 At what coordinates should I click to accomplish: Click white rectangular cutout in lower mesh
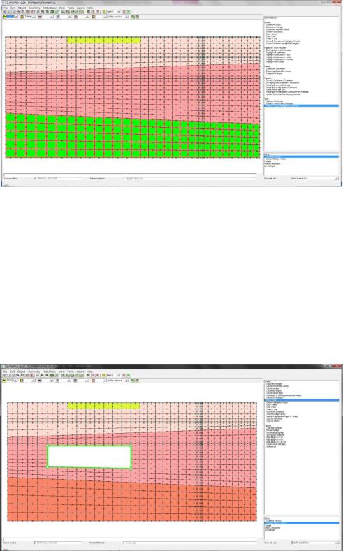(x=89, y=457)
